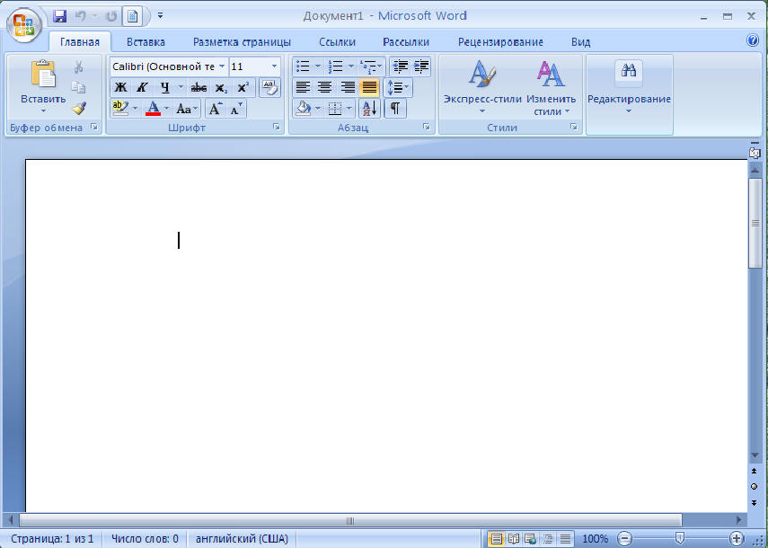Decrease paragraph indent
Image resolution: width=768 pixels, height=548 pixels.
coord(401,66)
